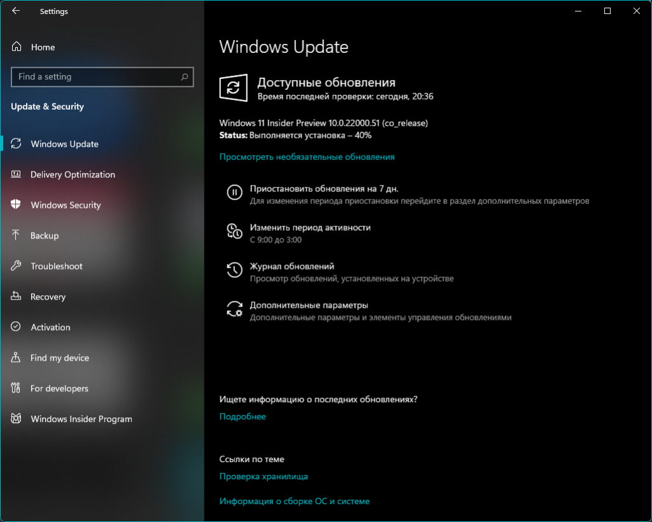Click the Update & Security heading
Screen dimensions: 652x522
pos(47,106)
